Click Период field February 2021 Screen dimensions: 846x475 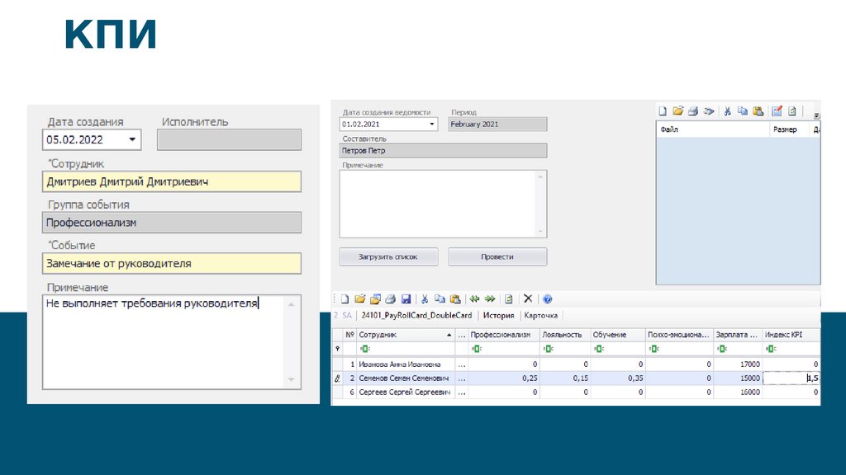(x=497, y=124)
